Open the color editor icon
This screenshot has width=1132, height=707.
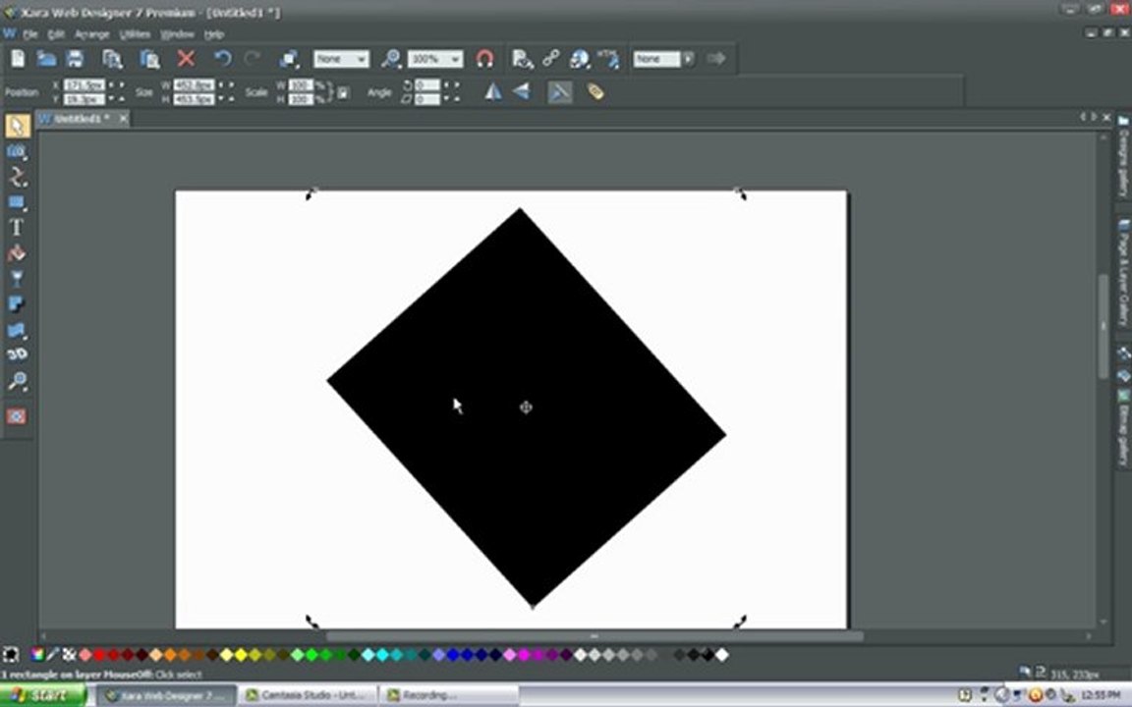36,654
